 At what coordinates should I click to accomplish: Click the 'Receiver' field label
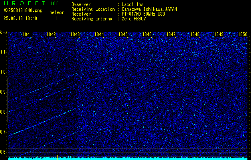tap(81, 14)
